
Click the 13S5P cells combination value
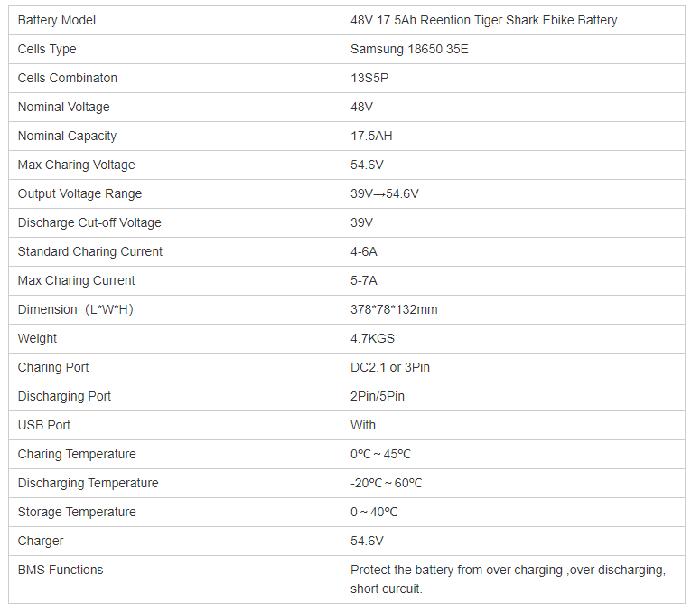click(x=370, y=78)
